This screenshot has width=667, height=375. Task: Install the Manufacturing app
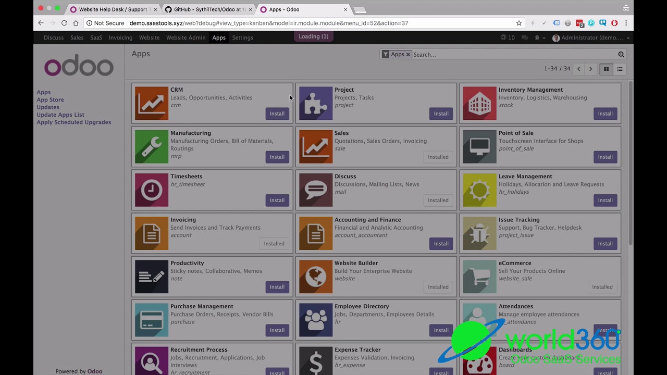pos(277,157)
